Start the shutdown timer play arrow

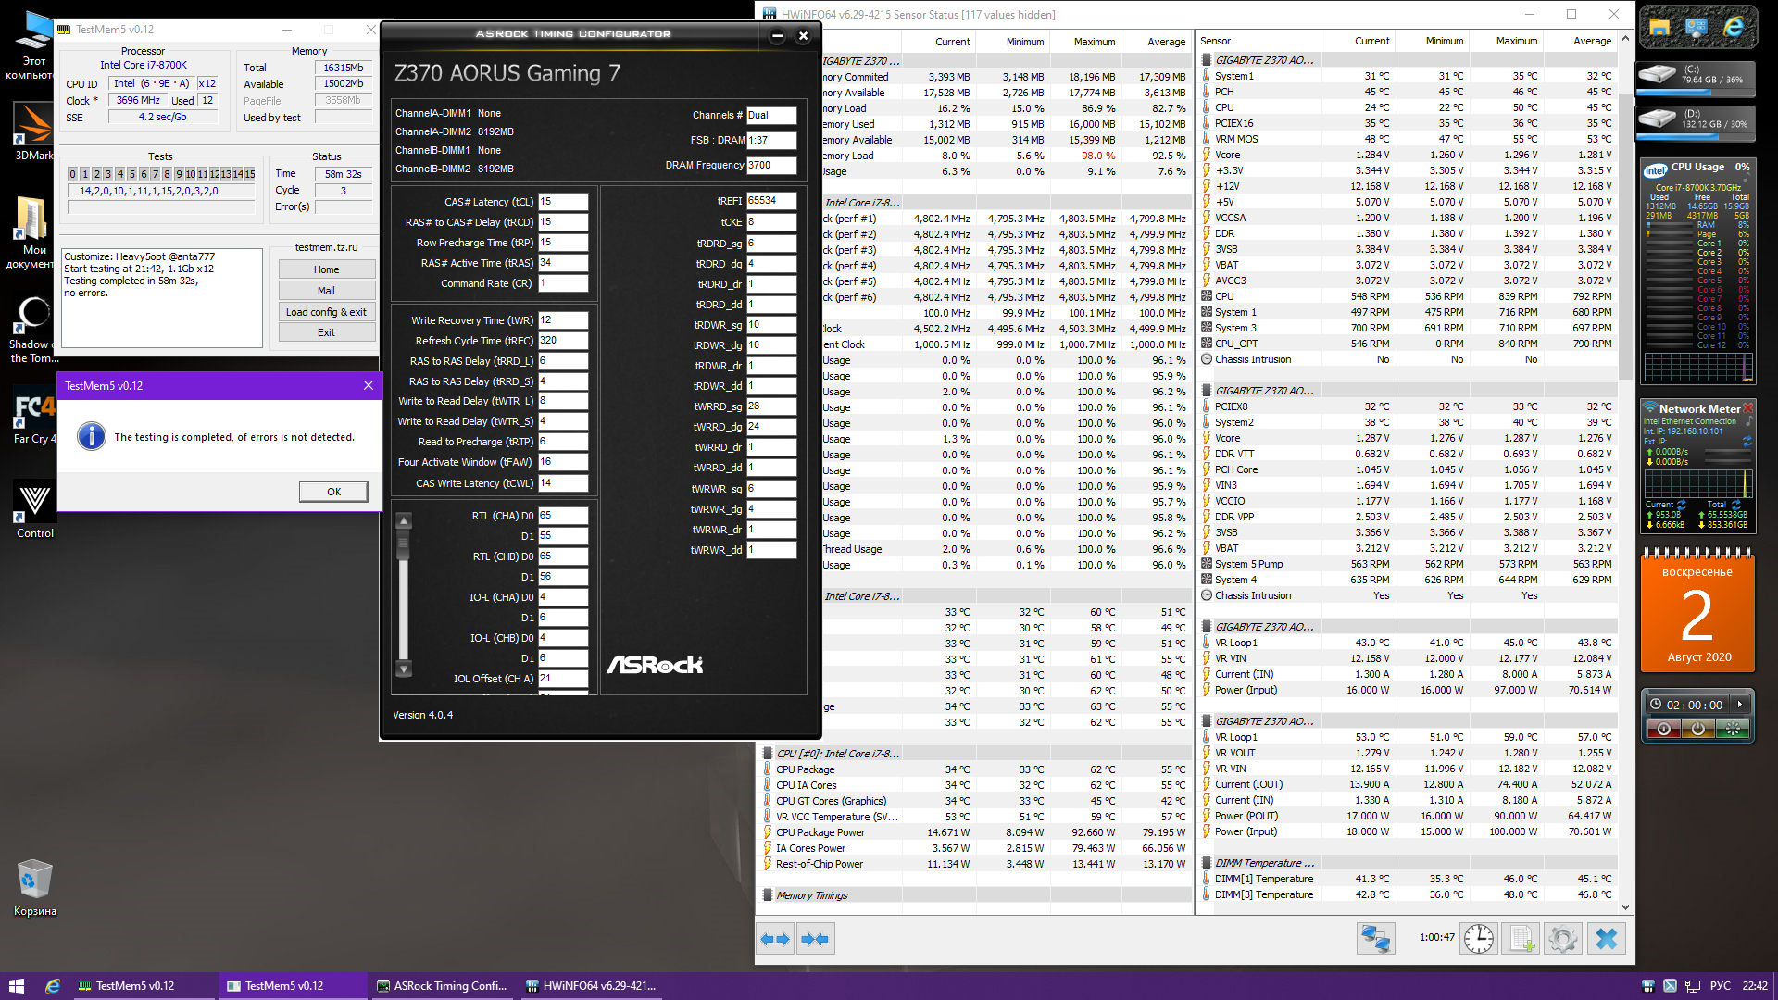1740,705
